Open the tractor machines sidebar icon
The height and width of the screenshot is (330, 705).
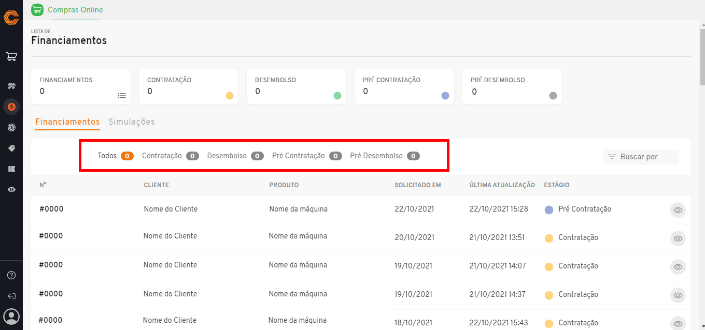point(11,85)
